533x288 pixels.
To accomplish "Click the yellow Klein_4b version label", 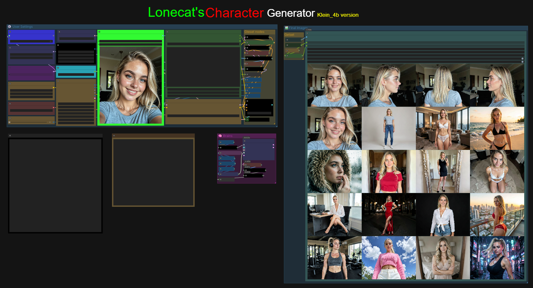I will pyautogui.click(x=338, y=15).
